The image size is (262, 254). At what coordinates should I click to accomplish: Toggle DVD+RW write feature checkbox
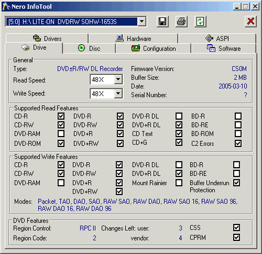click(119, 192)
